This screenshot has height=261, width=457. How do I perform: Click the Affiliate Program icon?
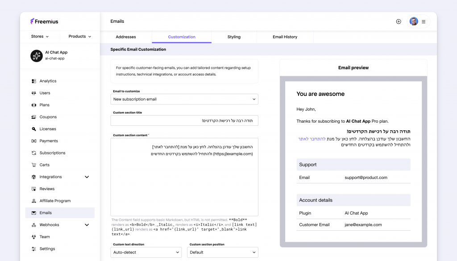tap(34, 201)
